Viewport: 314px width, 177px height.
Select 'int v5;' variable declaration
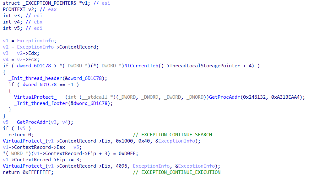(13, 28)
